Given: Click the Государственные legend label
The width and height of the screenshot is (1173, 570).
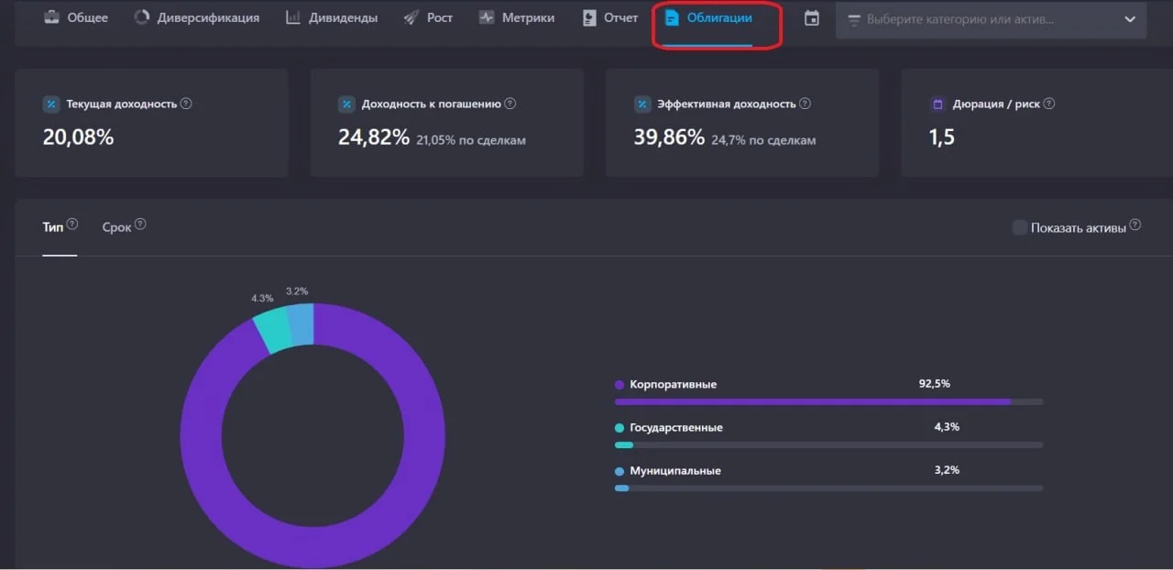Looking at the screenshot, I should click(676, 427).
